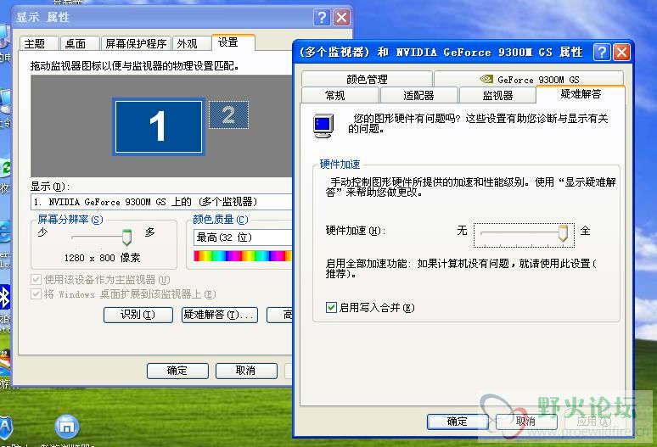Select the 屏幕保护程序 tab
The height and width of the screenshot is (447, 657).
pos(136,43)
